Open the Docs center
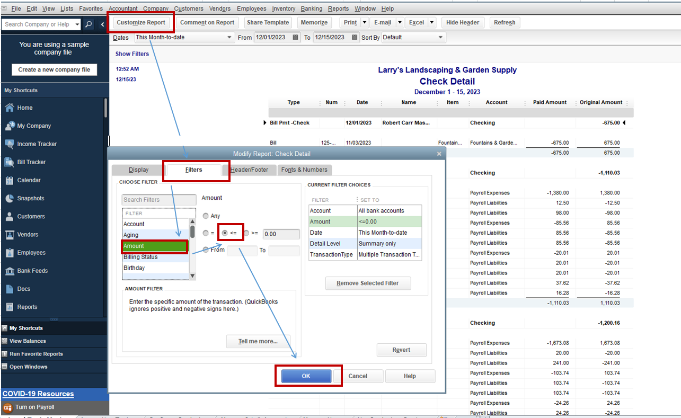The height and width of the screenshot is (418, 681). pyautogui.click(x=24, y=289)
